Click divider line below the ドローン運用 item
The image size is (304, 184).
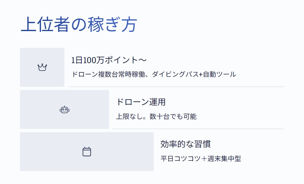198,129
